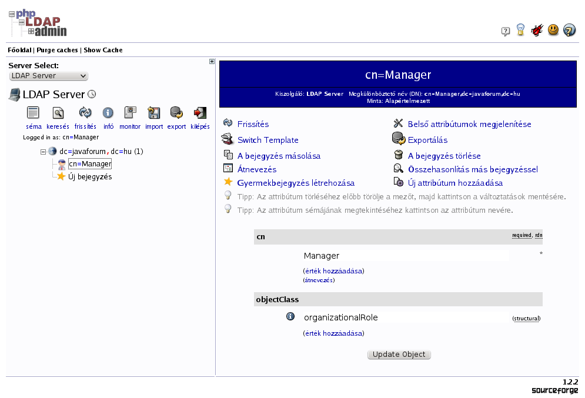Open the import icon
585x398 pixels.
pos(154,113)
